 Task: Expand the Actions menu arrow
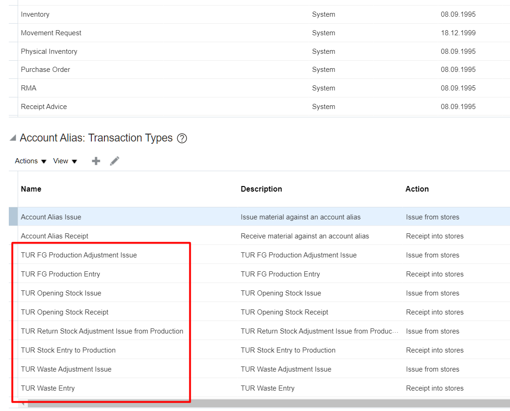44,161
